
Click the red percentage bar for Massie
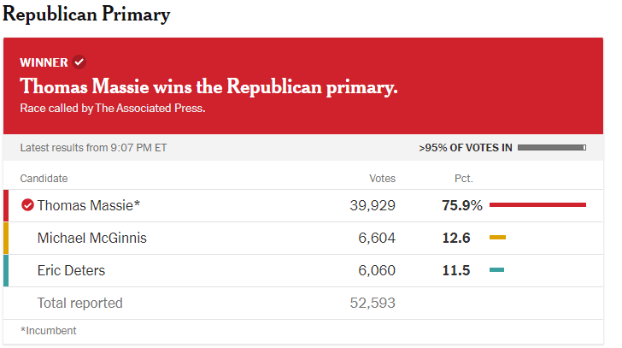(537, 205)
